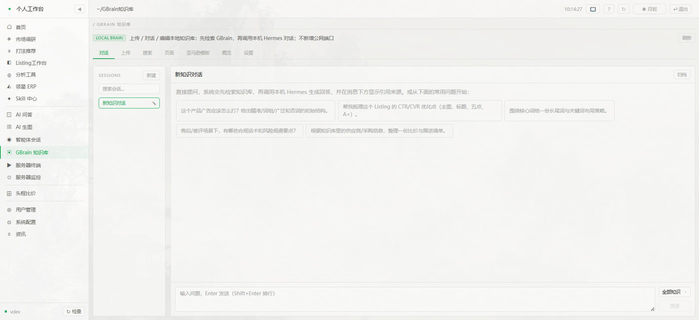Open 资讯 in the sidebar
The width and height of the screenshot is (699, 320).
pos(44,234)
